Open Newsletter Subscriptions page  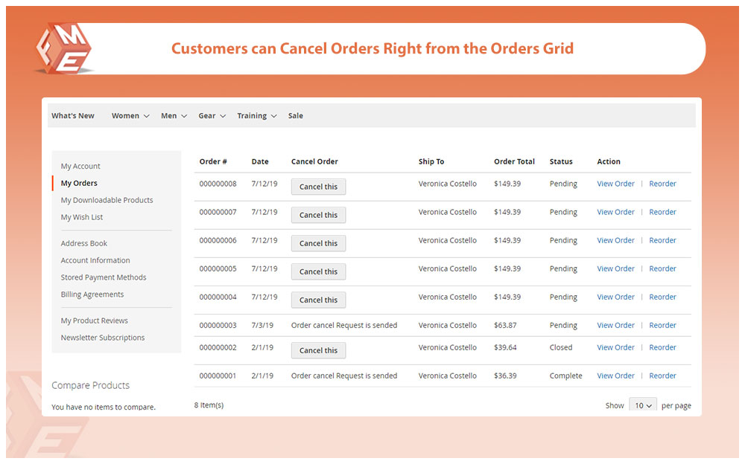point(103,338)
